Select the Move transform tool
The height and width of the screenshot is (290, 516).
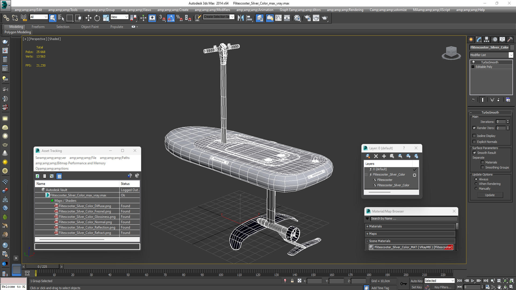[88, 18]
